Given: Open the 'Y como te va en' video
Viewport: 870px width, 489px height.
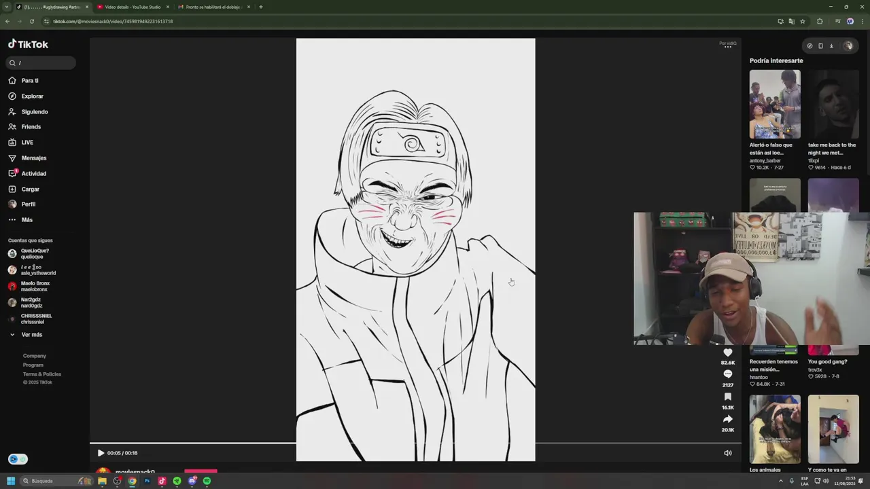Looking at the screenshot, I should (833, 429).
